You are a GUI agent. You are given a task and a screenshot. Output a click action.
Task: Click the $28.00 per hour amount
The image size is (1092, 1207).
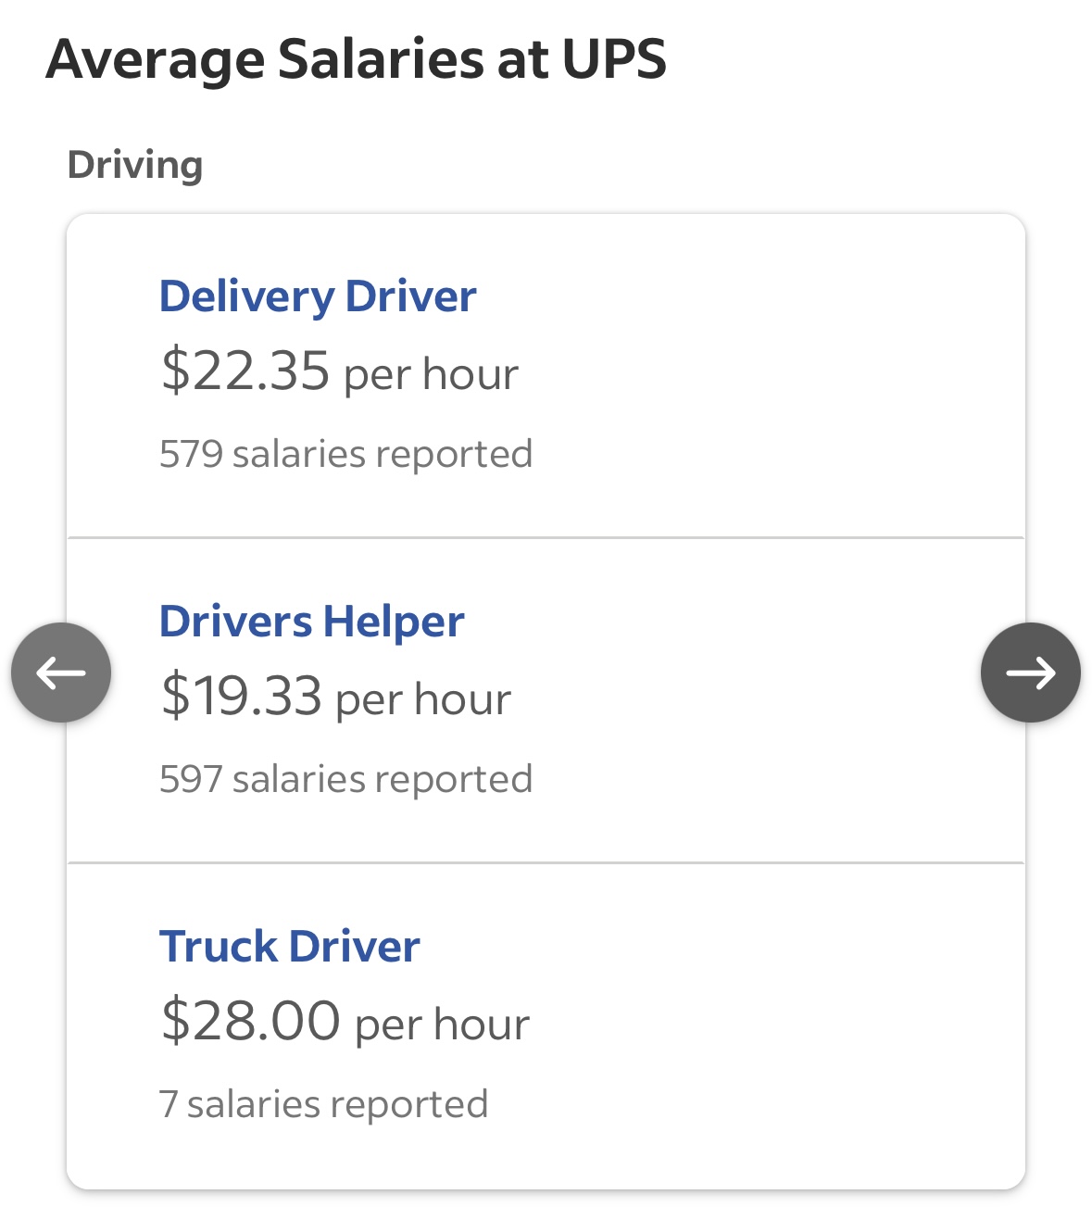pos(344,1022)
